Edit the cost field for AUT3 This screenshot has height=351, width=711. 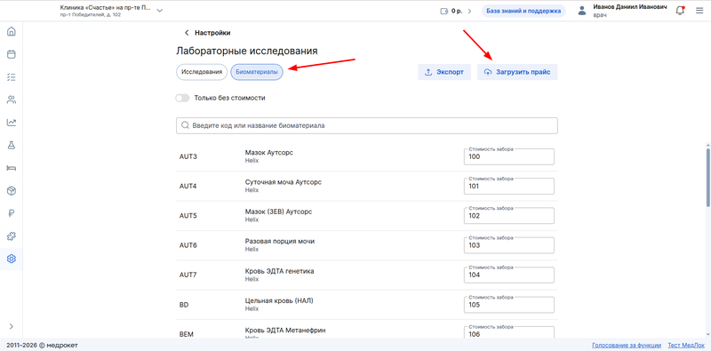pos(508,156)
